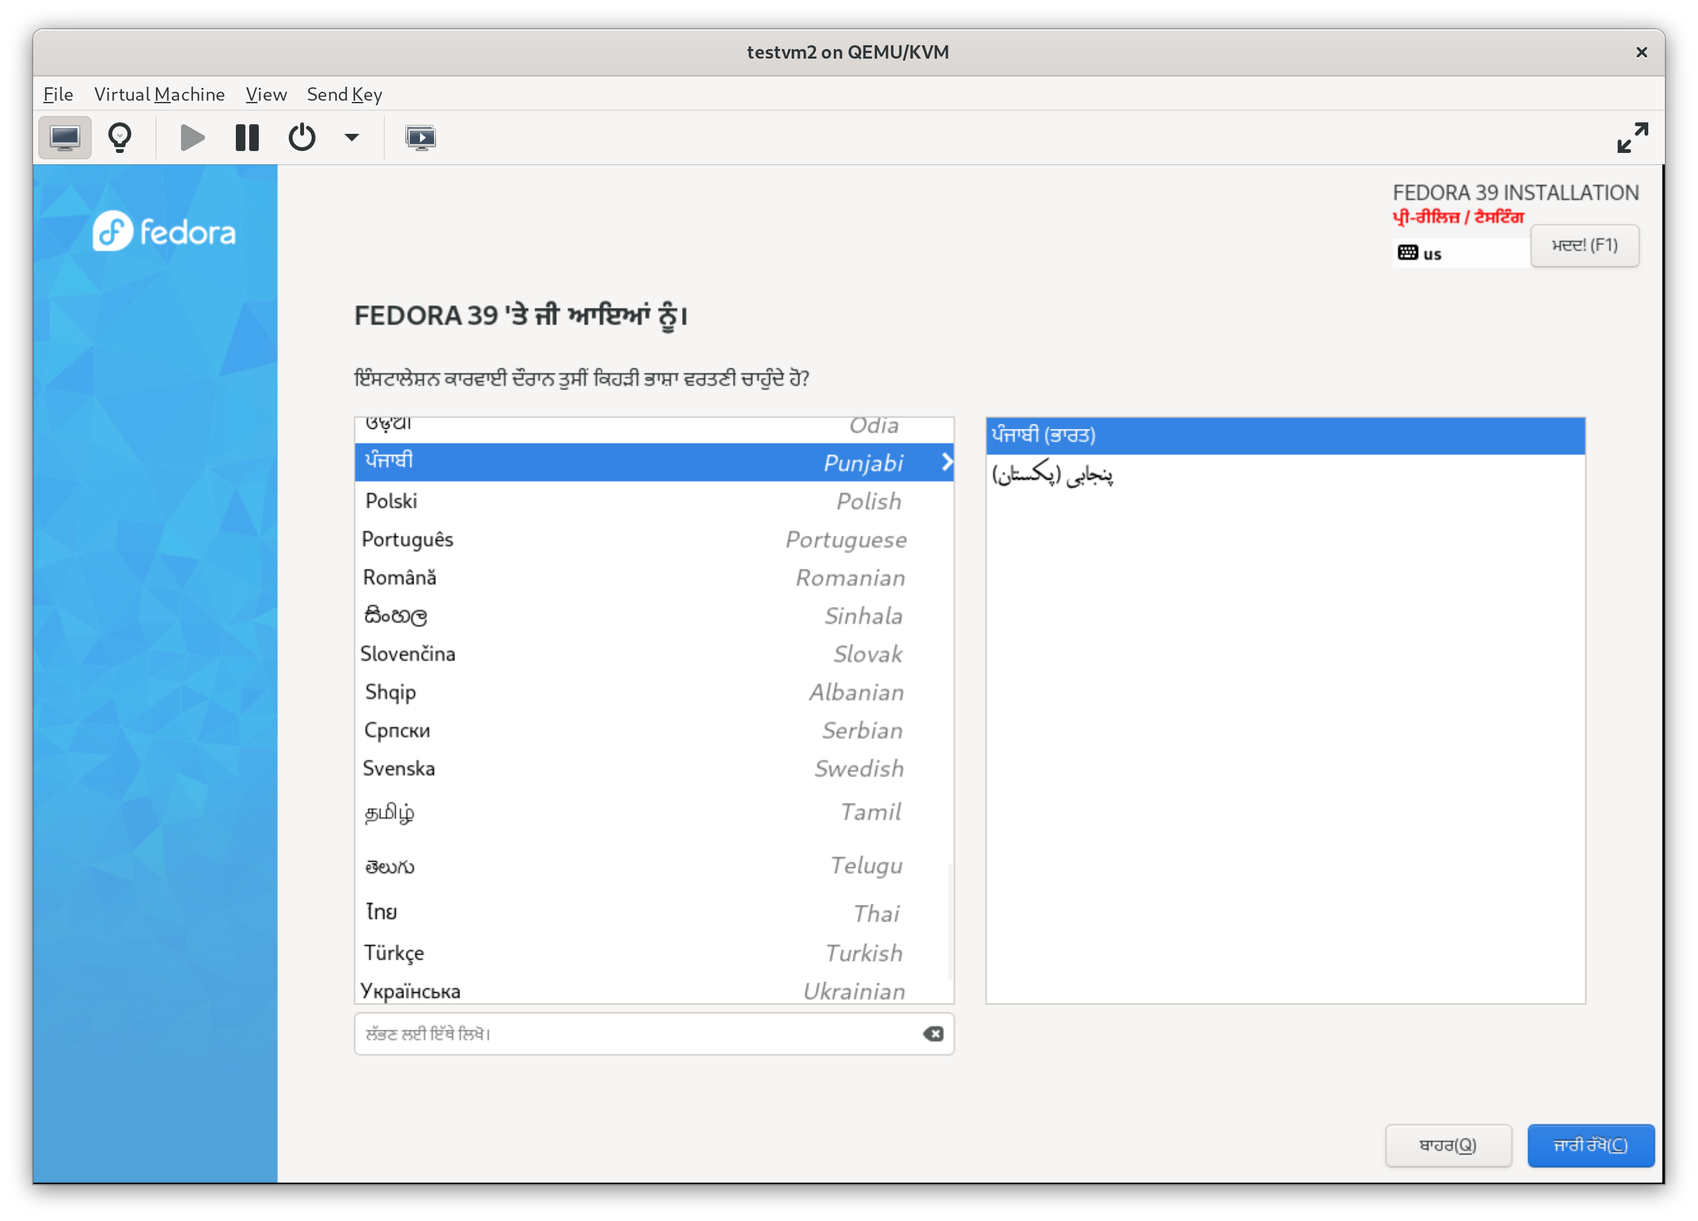Screen dimensions: 1698x1221
Task: Show virtual hardware details (lightbulb icon)
Action: 120,138
